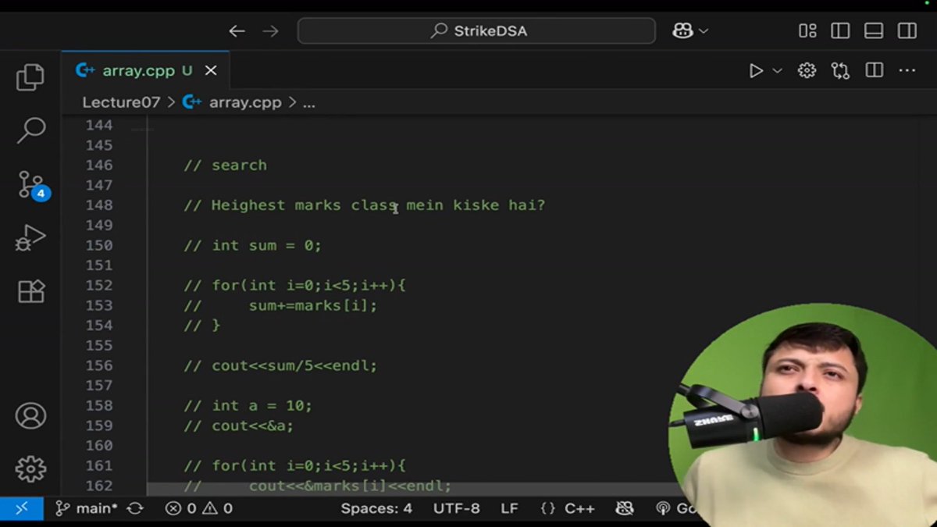Open Problems via errors and warnings count
937x527 pixels.
click(x=199, y=508)
